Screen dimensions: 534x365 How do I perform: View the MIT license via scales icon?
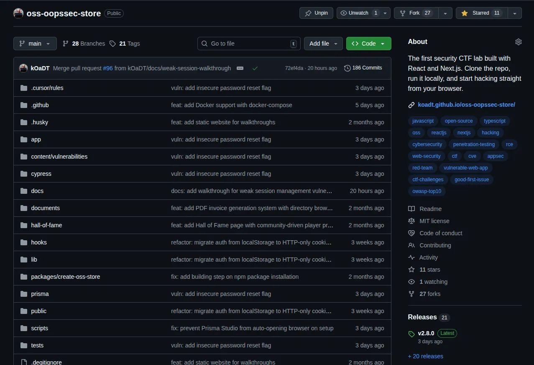click(x=411, y=221)
